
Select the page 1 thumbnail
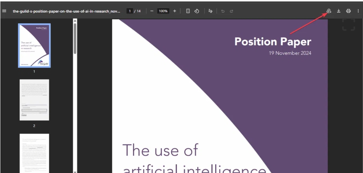[35, 45]
